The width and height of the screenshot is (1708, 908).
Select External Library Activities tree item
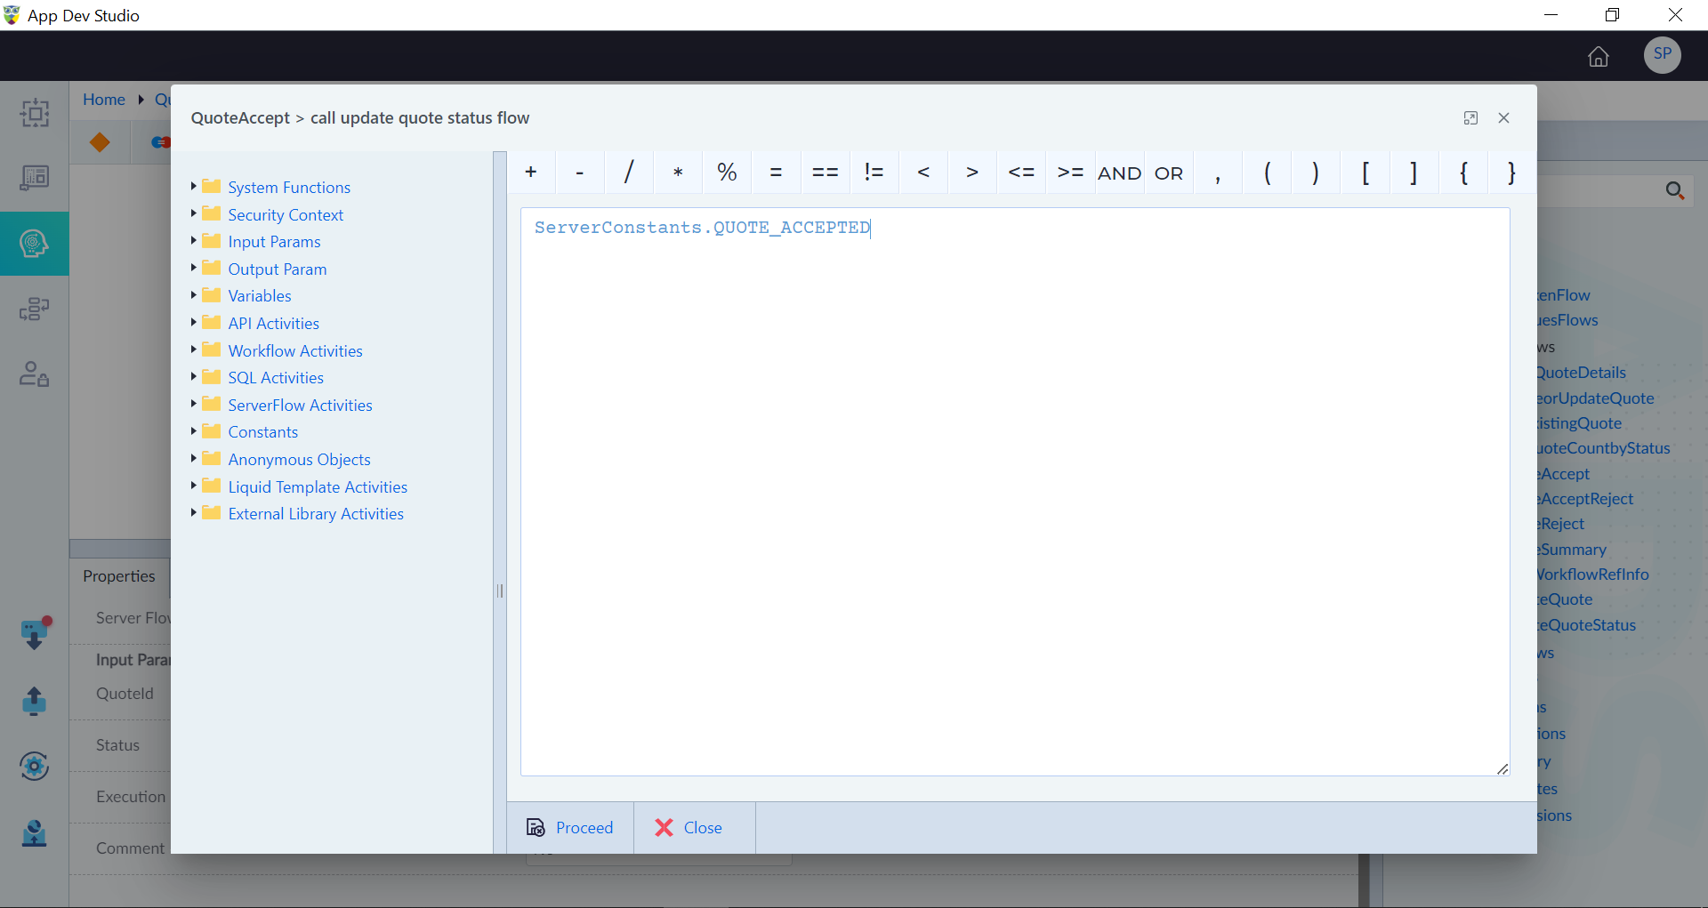(316, 514)
